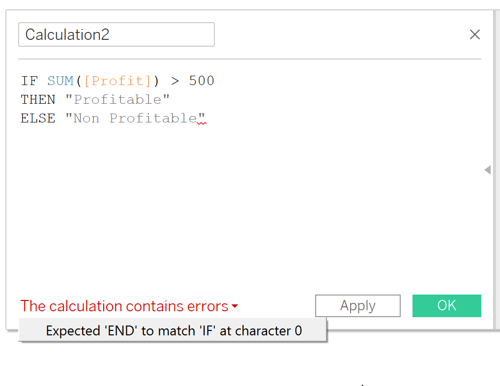
Task: Click the "Non Profitable" string literal
Action: (135, 118)
